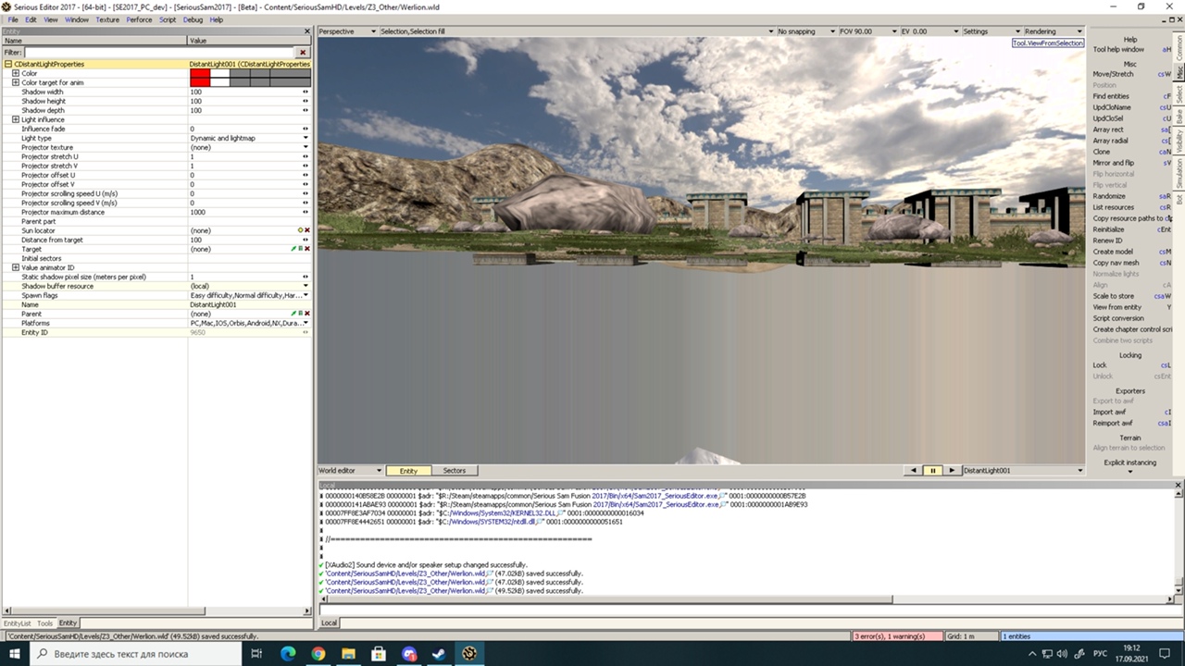1185x666 pixels.
Task: Open the Common vertical side tab
Action: (x=1179, y=48)
